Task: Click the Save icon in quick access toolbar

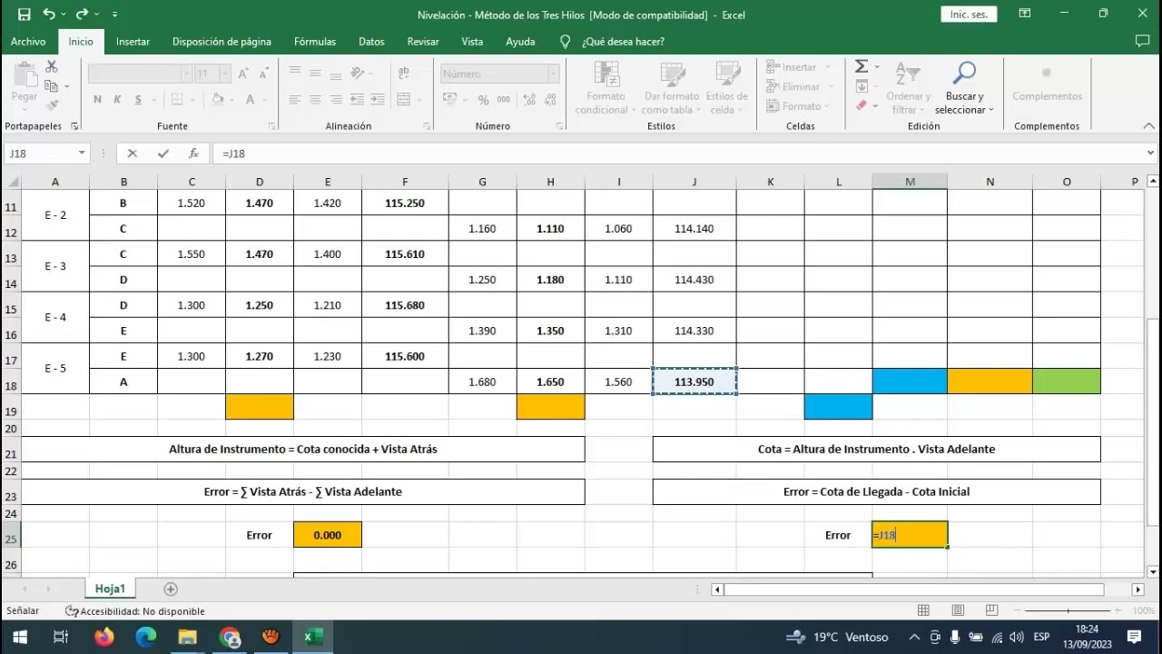Action: click(25, 15)
